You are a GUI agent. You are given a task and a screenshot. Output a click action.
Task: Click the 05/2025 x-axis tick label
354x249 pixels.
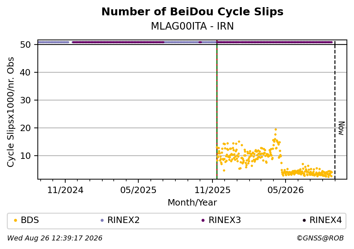click(x=138, y=190)
